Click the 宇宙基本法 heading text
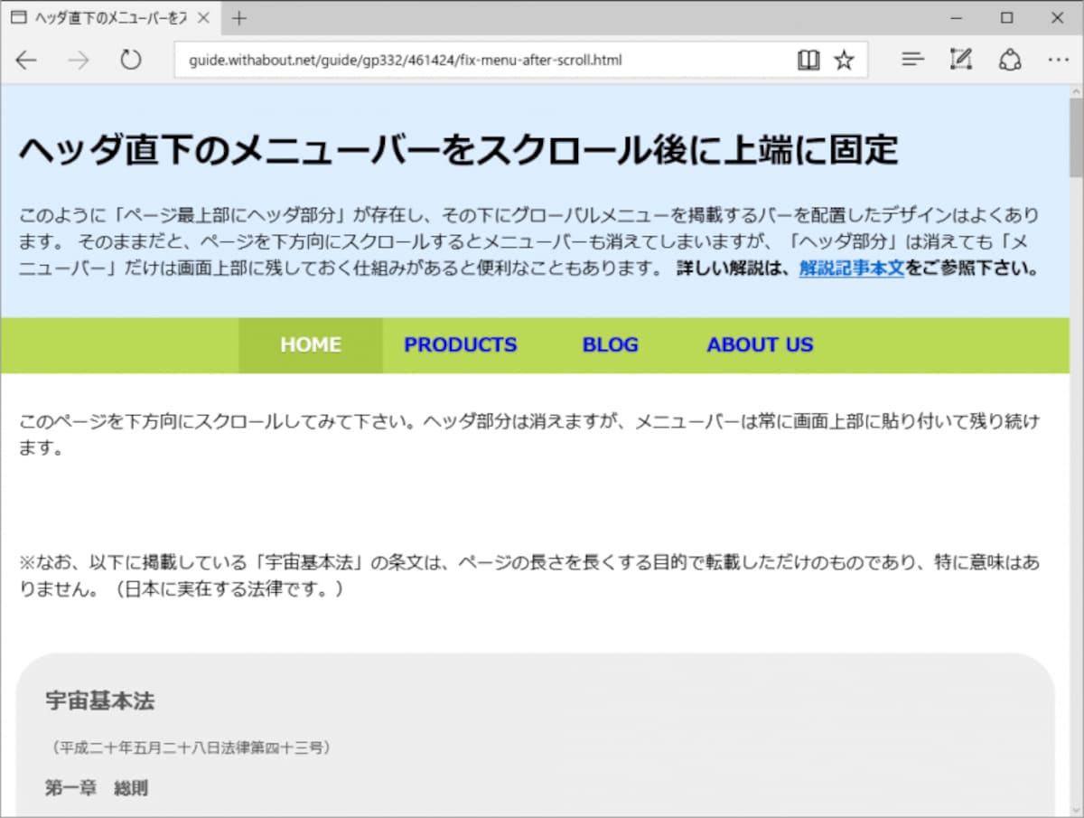1084x818 pixels. pos(100,701)
